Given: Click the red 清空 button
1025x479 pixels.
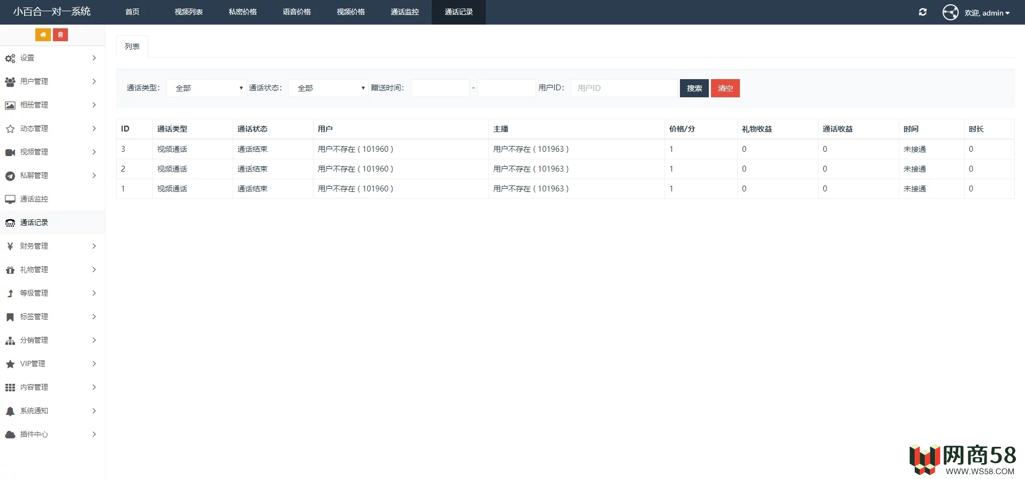Looking at the screenshot, I should [x=725, y=88].
